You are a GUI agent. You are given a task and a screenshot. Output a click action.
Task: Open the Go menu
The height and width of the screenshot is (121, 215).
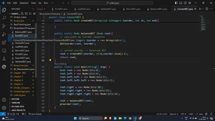tap(40, 3)
